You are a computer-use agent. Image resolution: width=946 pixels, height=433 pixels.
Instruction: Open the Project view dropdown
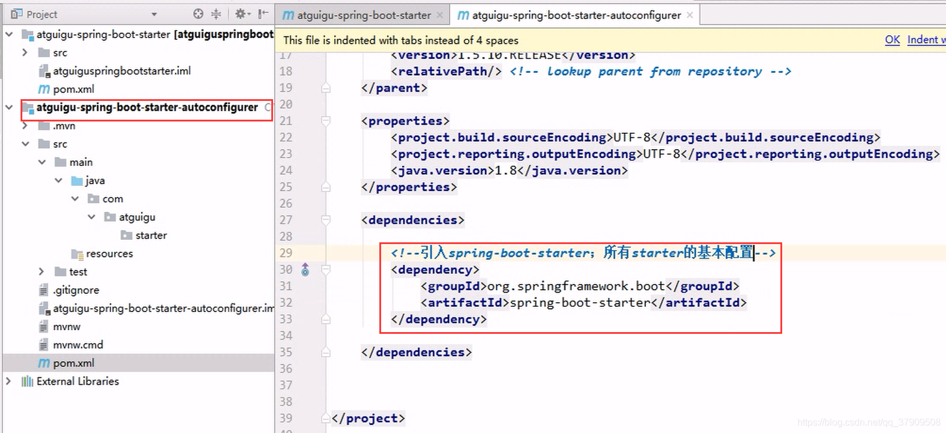click(154, 14)
